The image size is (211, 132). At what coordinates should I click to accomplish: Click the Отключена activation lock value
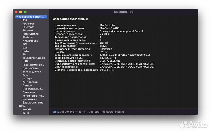click(107, 70)
